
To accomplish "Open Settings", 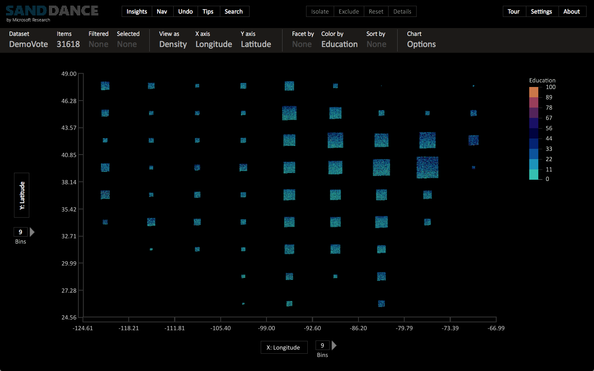I will (541, 12).
